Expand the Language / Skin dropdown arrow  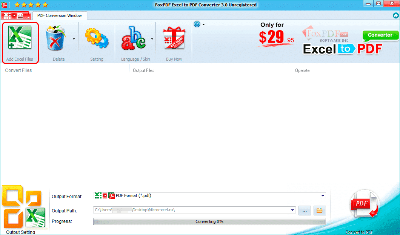152,39
